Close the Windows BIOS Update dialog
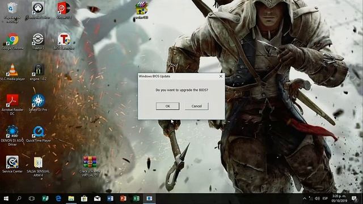Screen dimensions: 363x204 coord(221,76)
